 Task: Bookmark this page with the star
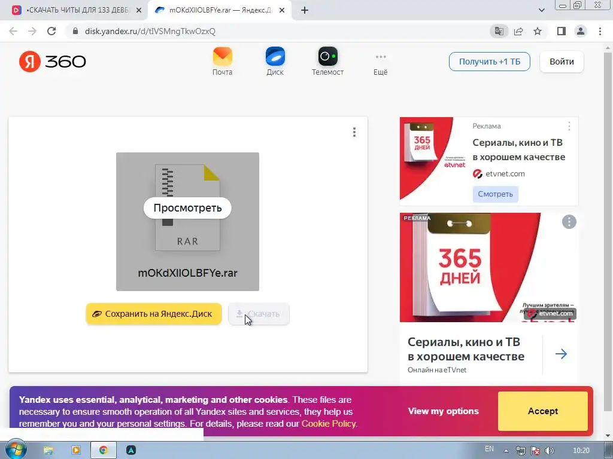click(538, 31)
